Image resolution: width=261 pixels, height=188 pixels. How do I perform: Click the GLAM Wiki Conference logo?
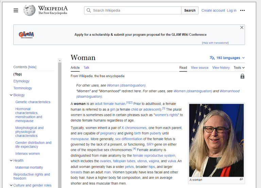click(26, 35)
